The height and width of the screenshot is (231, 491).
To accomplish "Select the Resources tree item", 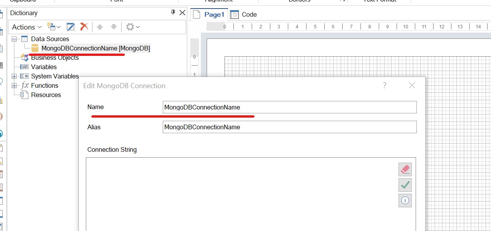I will (x=46, y=95).
